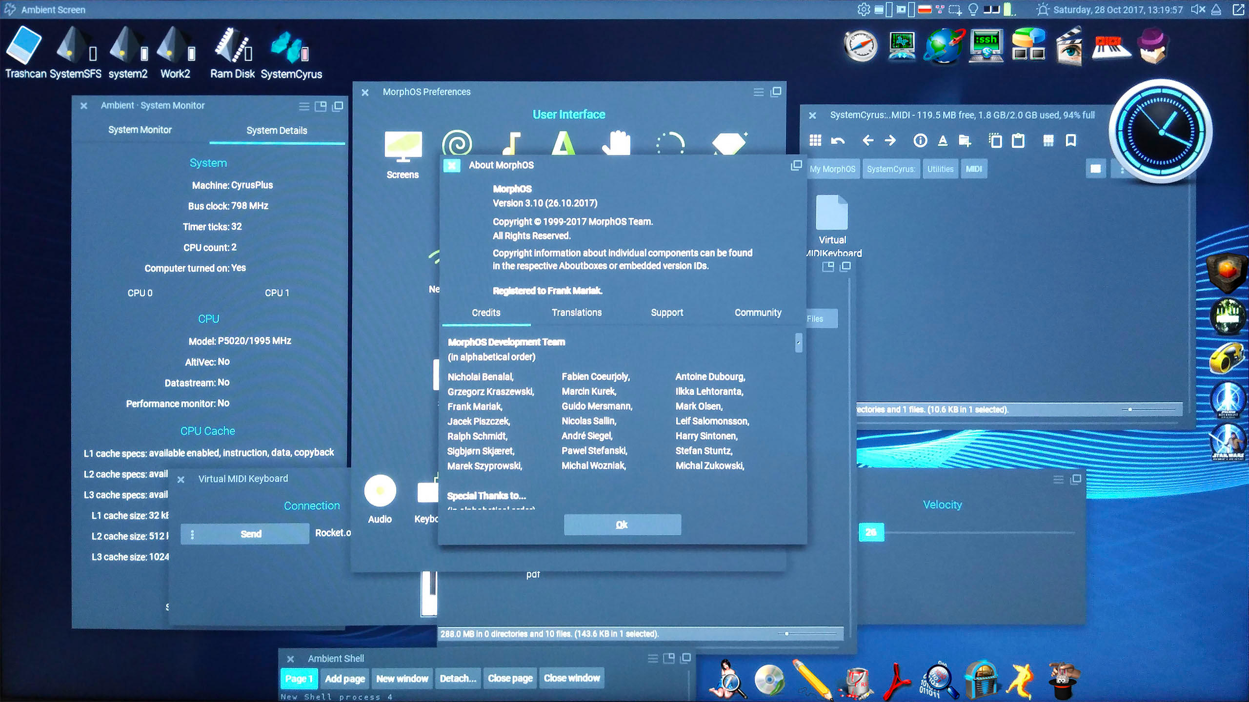Launch the purple hat spy icon
Image resolution: width=1249 pixels, height=702 pixels.
[x=1153, y=46]
